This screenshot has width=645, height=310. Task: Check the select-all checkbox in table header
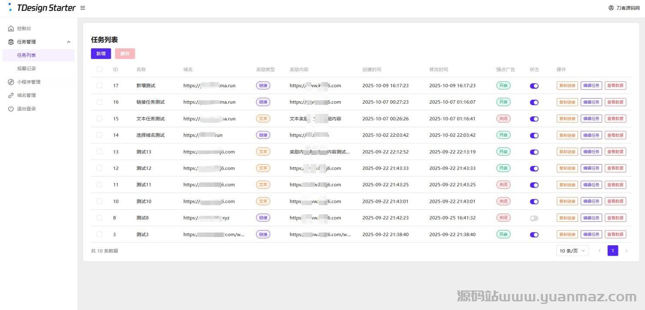point(100,69)
